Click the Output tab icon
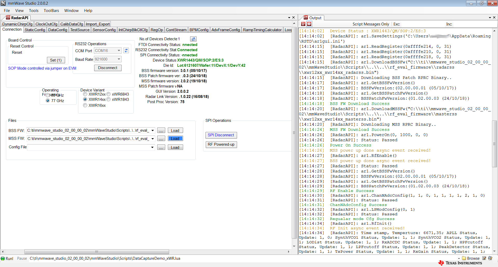Viewport: 498px width, 267px height. pyautogui.click(x=306, y=18)
